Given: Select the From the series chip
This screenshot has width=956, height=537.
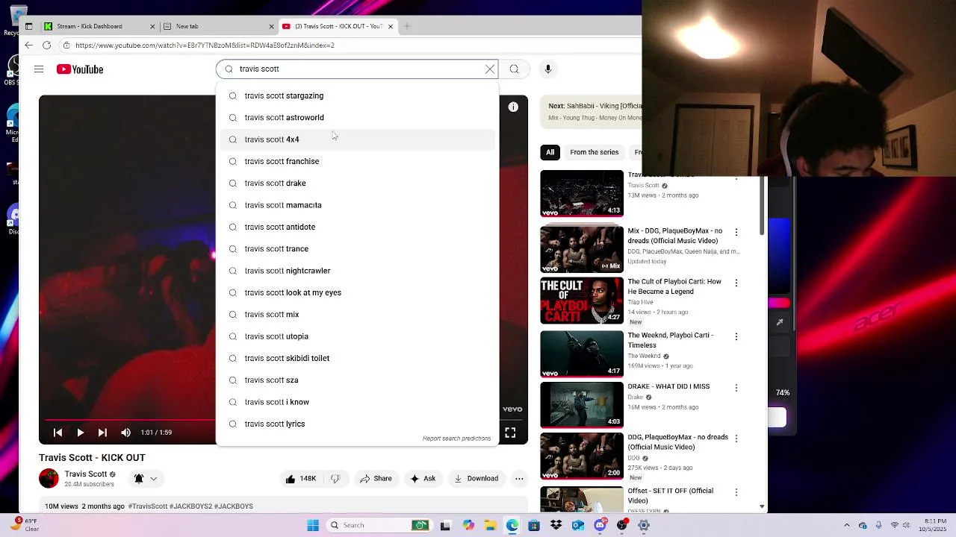Looking at the screenshot, I should click(x=594, y=152).
